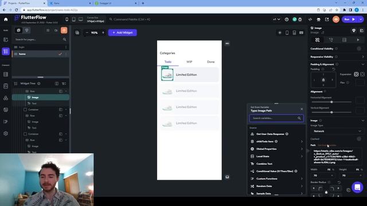367x206 pixels.
Task: Close the Set from Variable popup
Action: point(302,109)
